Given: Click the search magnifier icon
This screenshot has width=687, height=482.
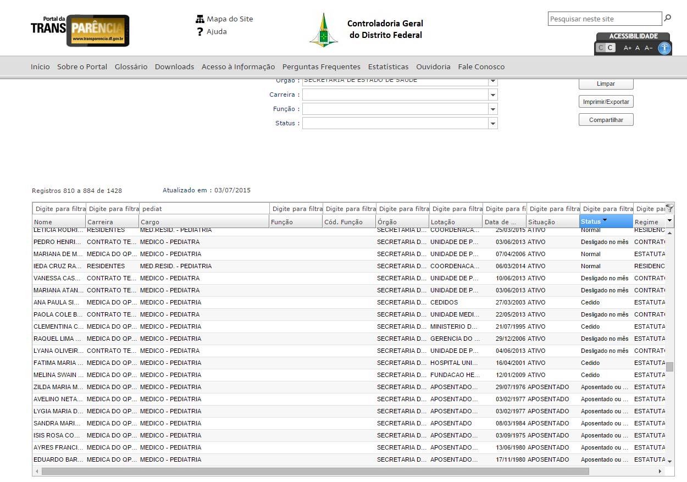Looking at the screenshot, I should click(668, 18).
